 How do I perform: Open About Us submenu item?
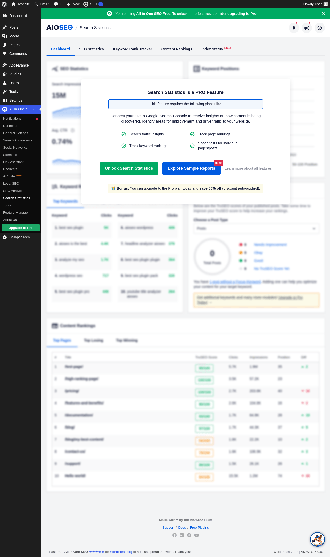click(21, 220)
